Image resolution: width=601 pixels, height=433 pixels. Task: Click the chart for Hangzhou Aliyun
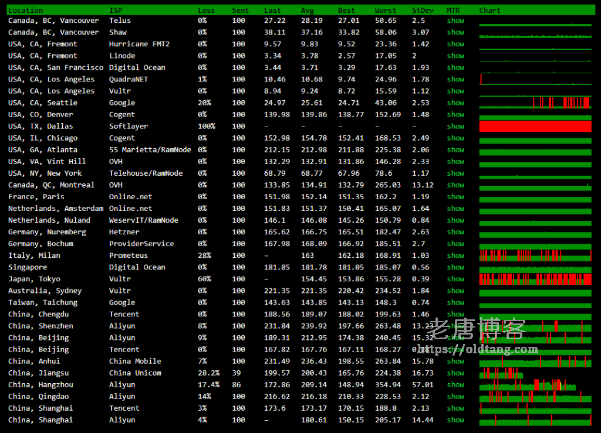528,385
